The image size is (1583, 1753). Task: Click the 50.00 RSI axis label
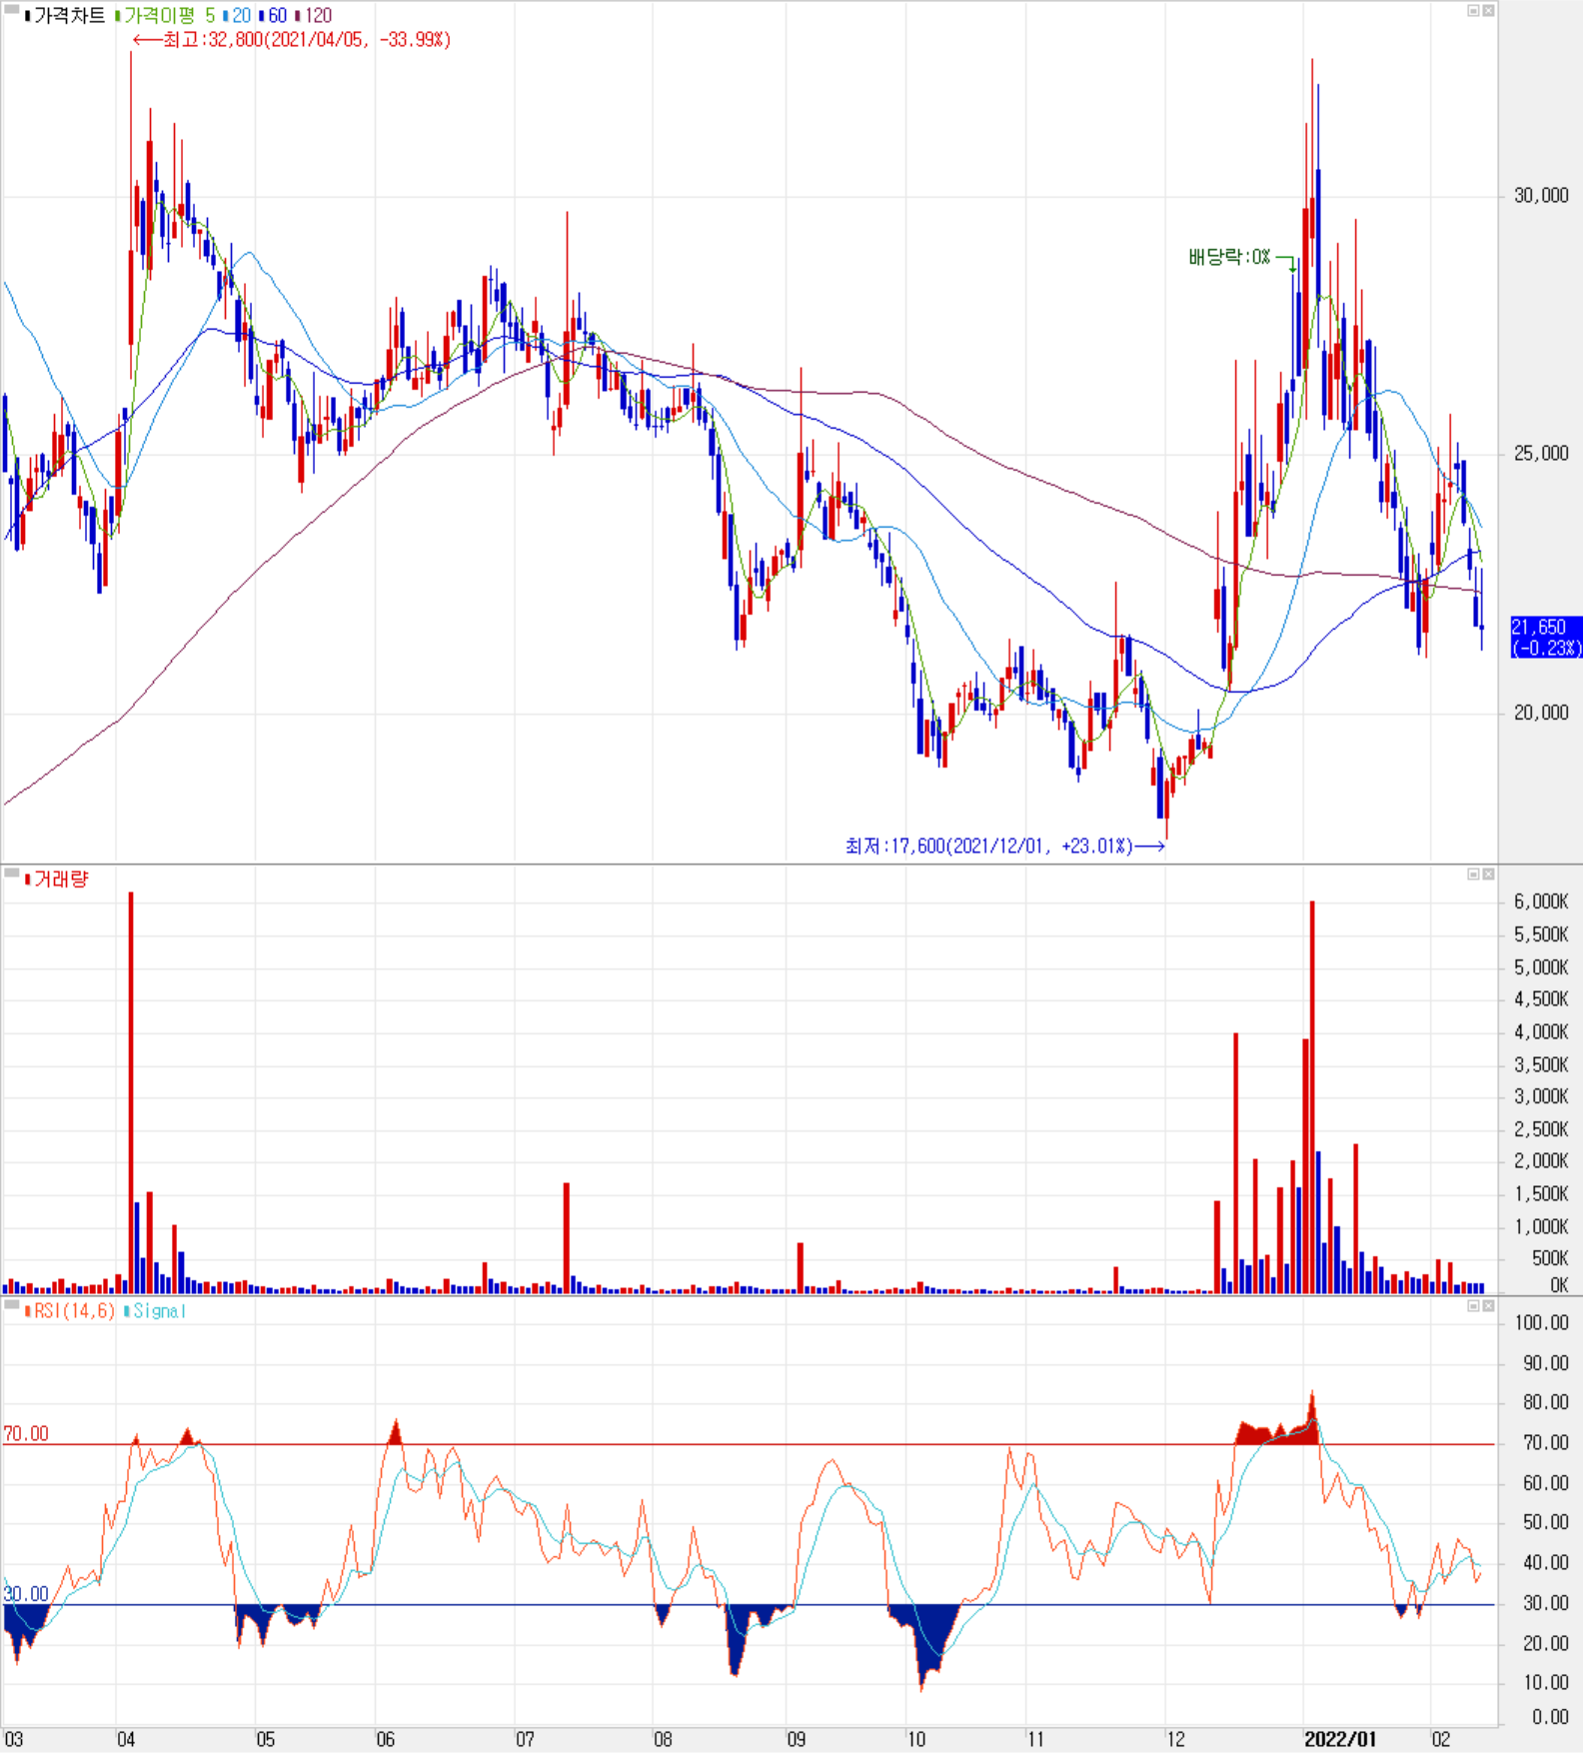point(1545,1522)
